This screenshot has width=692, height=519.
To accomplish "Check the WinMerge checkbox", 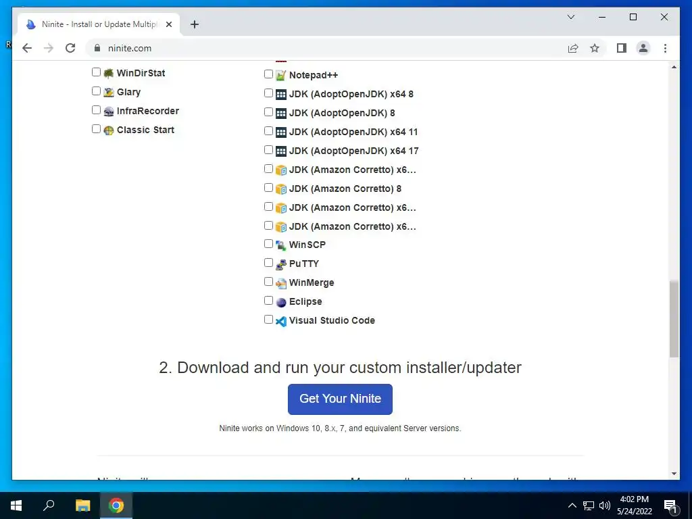I will (268, 282).
